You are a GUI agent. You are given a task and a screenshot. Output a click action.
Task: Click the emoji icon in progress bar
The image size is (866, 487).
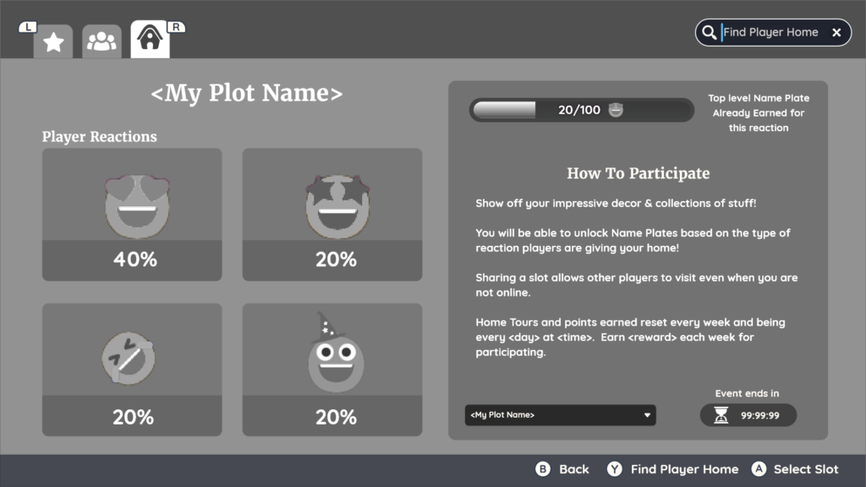coord(616,110)
